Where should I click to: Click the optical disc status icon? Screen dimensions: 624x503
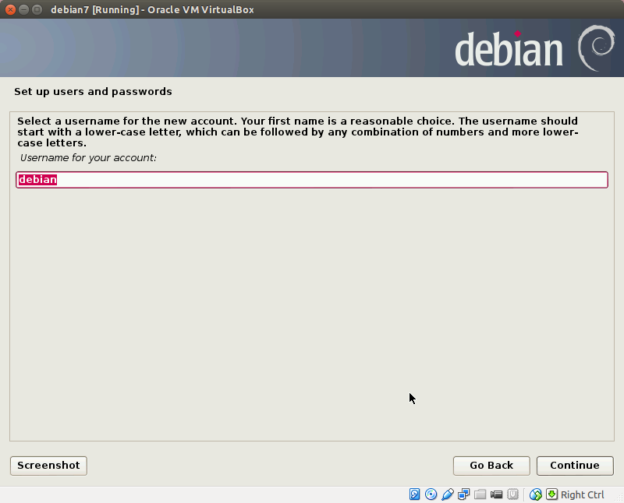coord(431,494)
